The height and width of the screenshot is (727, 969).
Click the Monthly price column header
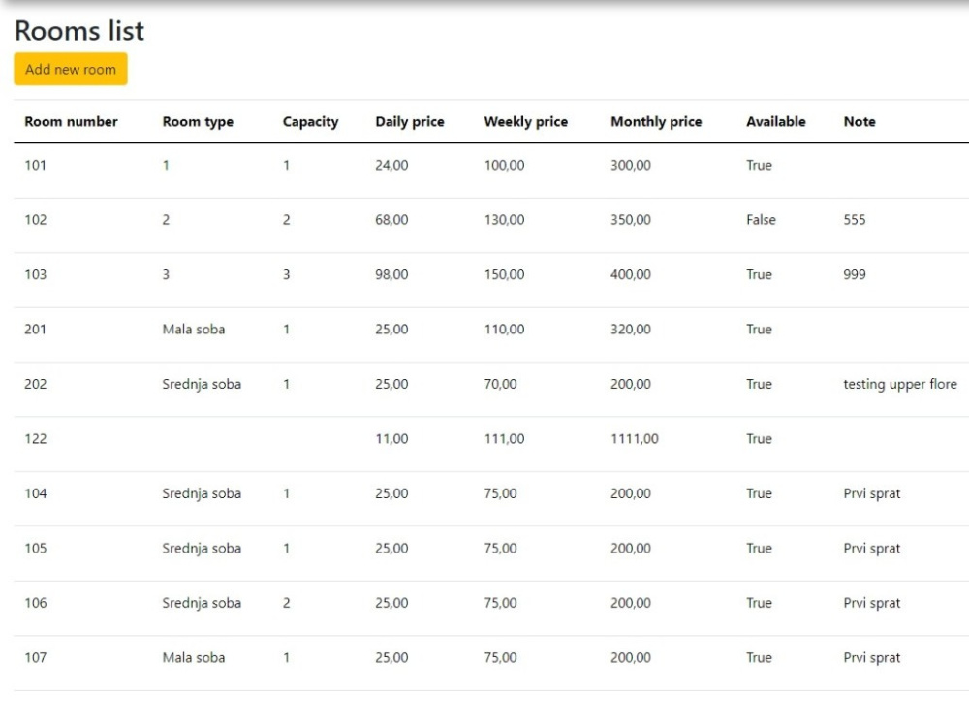click(x=656, y=122)
